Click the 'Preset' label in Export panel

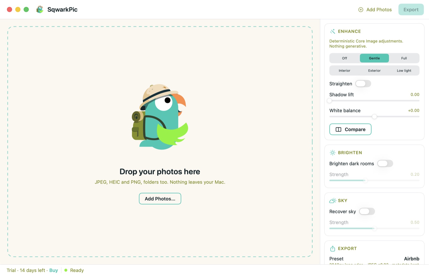336,259
